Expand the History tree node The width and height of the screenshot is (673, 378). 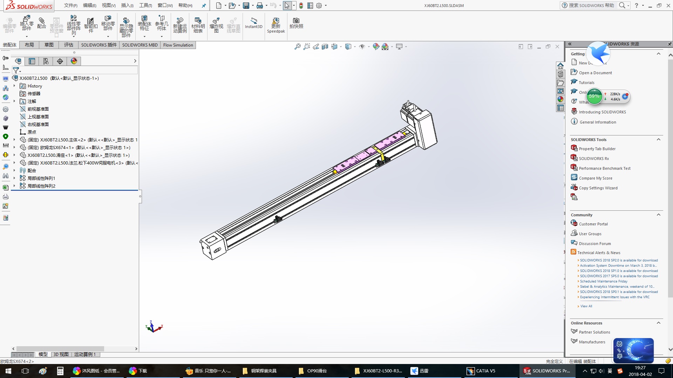coord(14,86)
